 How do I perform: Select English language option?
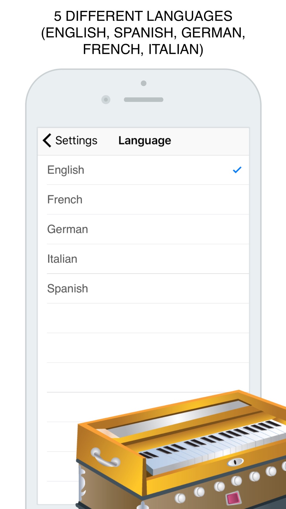tap(143, 170)
